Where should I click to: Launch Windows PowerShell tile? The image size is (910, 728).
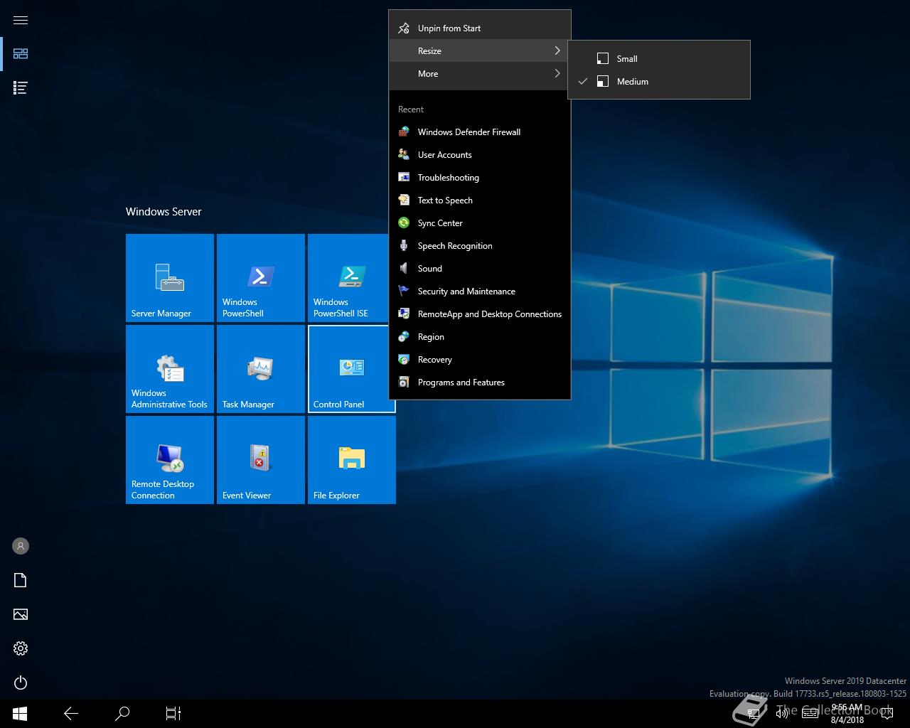(x=261, y=278)
